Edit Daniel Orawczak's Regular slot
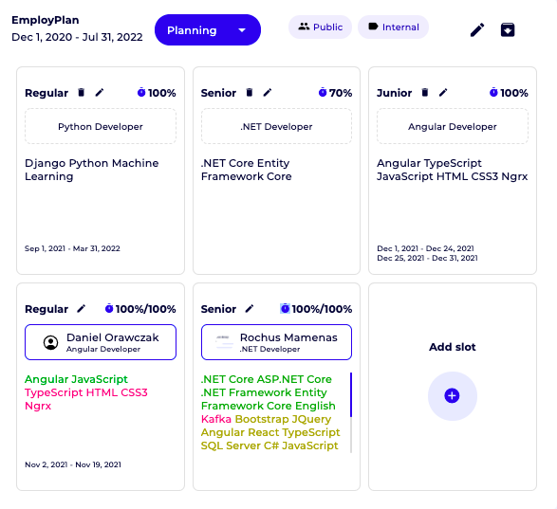Viewport: 557px width, 509px height. tap(82, 309)
